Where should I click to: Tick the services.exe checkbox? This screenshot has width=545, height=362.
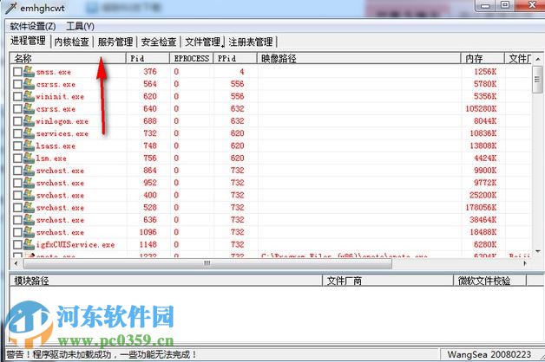point(17,133)
